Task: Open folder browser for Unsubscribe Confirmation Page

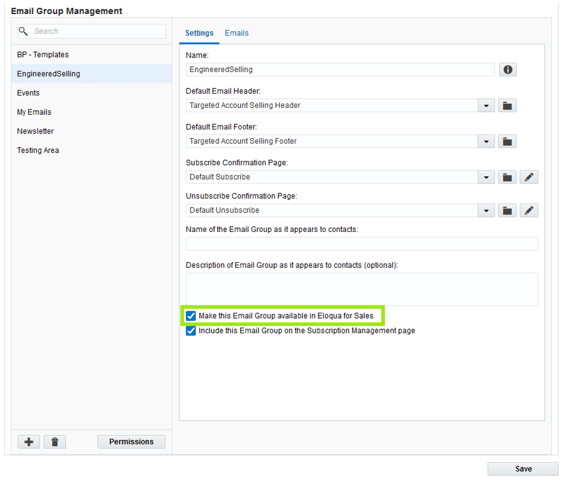Action: (507, 210)
